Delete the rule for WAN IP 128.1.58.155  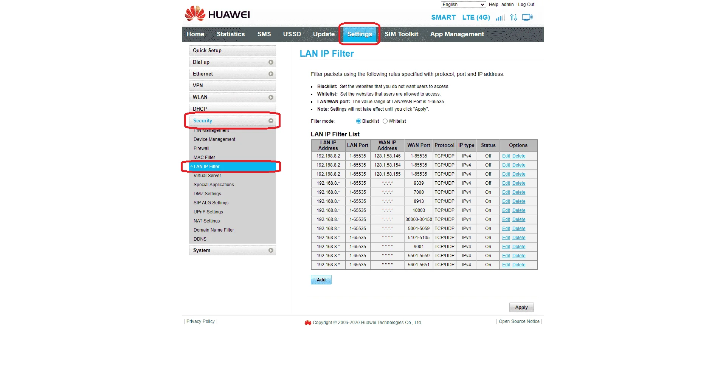coord(519,174)
